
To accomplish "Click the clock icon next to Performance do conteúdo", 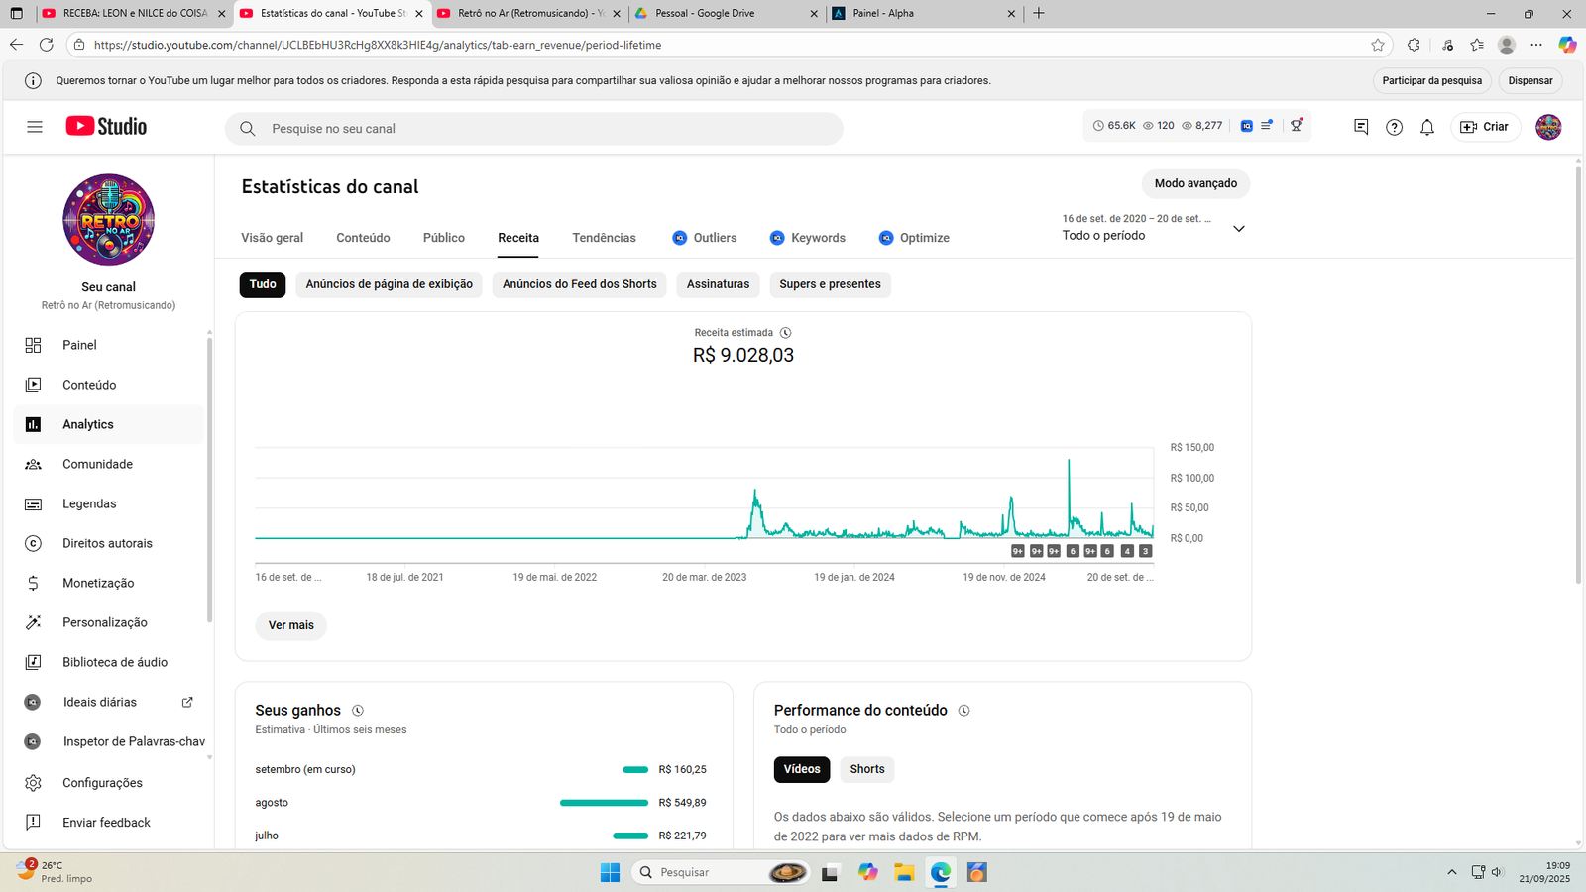I will (963, 711).
